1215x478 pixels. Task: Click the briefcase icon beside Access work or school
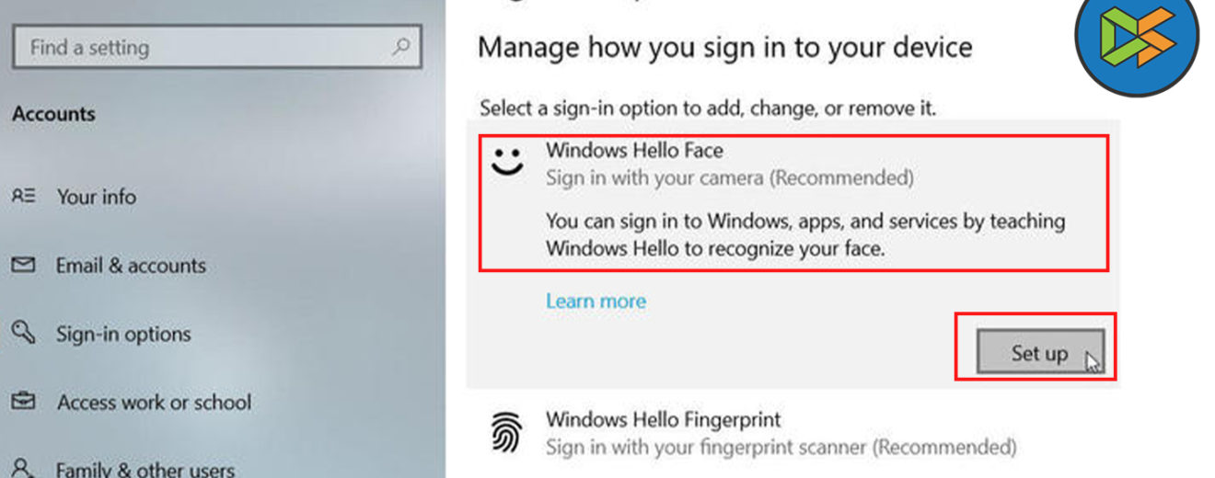click(23, 402)
